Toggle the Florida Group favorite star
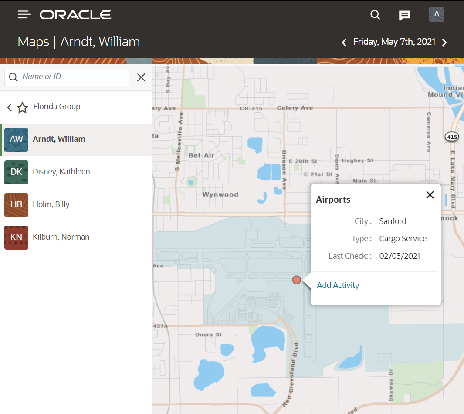Image resolution: width=464 pixels, height=414 pixels. click(22, 107)
